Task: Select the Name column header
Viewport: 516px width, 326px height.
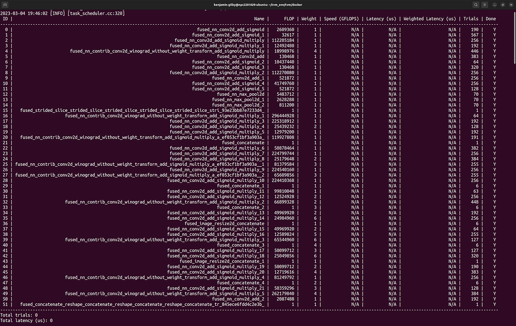Action: (x=259, y=19)
